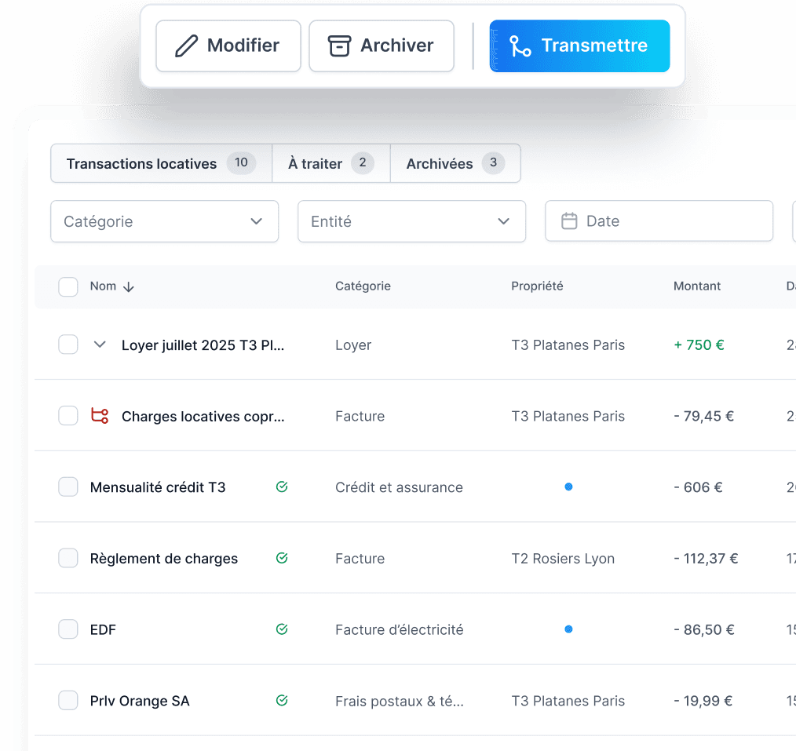The height and width of the screenshot is (751, 796).
Task: Click the - 86,50 € amount
Action: point(704,629)
